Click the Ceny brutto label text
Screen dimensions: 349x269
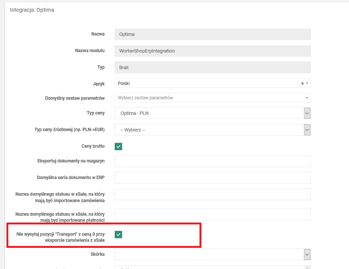pos(93,146)
